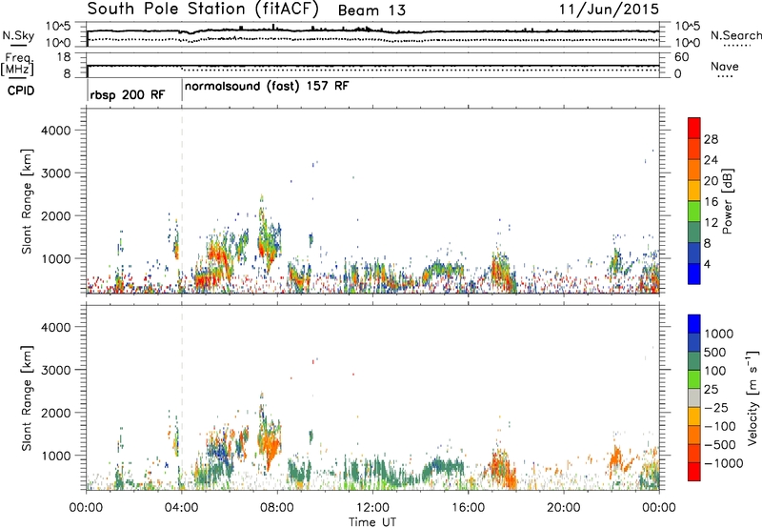Click the 'South Pole Station (fitACF)' title

tap(203, 9)
